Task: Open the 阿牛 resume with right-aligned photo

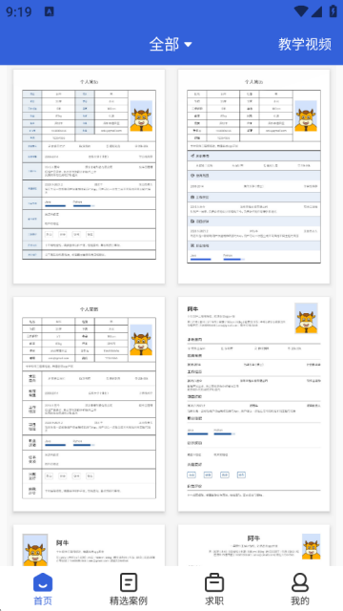Action: (254, 404)
